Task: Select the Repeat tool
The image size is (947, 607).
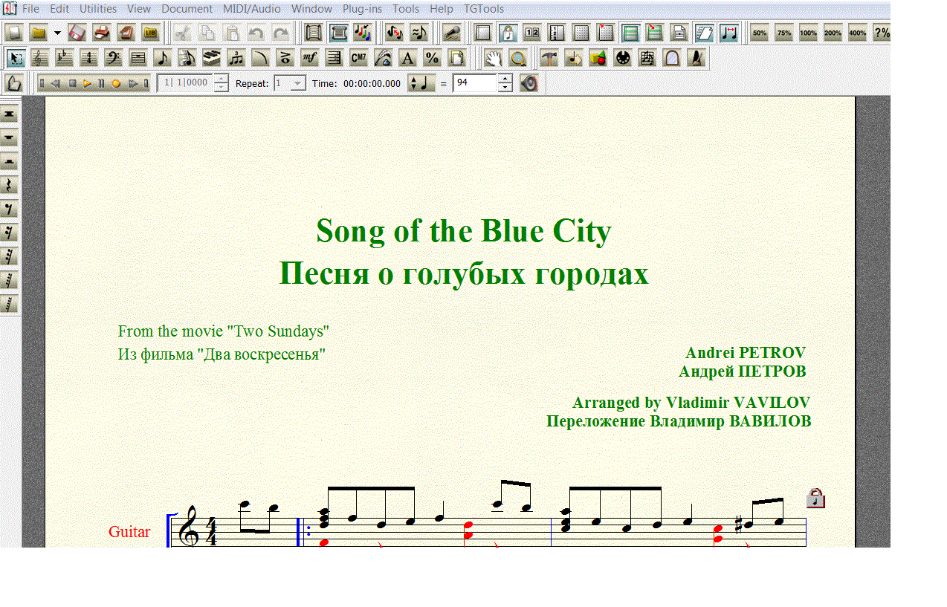Action: tap(334, 58)
